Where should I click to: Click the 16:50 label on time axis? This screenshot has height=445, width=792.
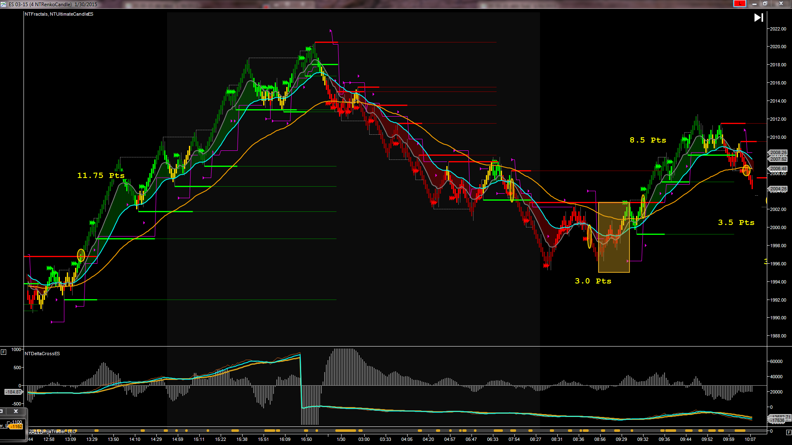click(306, 439)
